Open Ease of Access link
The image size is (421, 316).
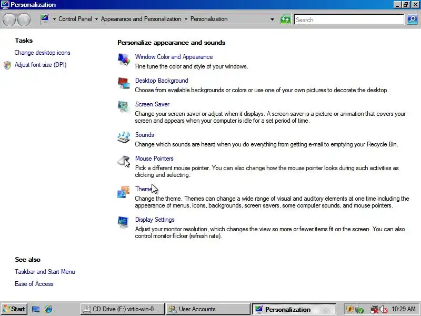pyautogui.click(x=34, y=284)
